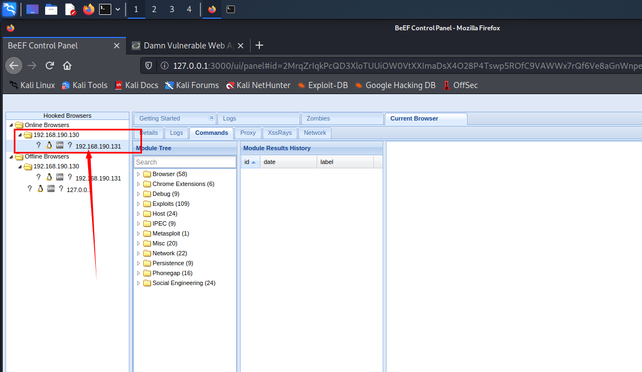The image size is (642, 372).
Task: Sort results history by date column
Action: 289,162
